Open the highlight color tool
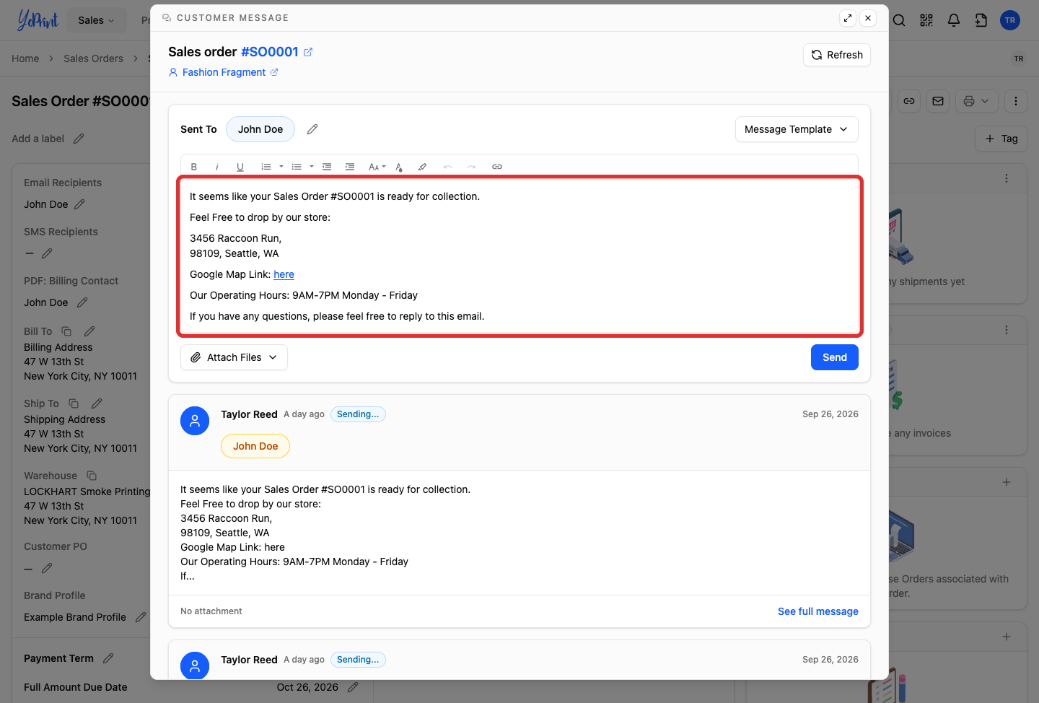 422,167
